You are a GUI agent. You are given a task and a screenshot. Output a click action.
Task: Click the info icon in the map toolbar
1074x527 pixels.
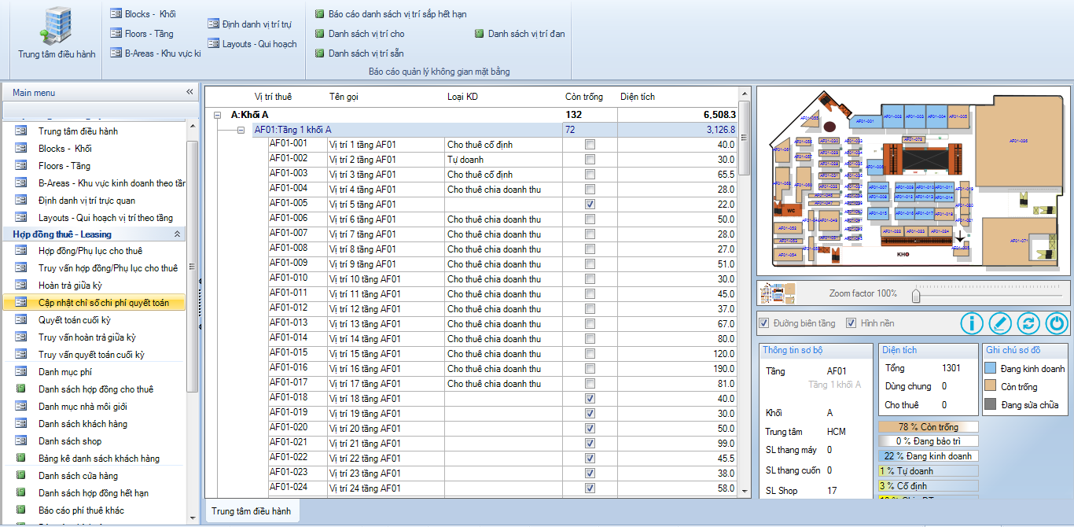tap(973, 323)
